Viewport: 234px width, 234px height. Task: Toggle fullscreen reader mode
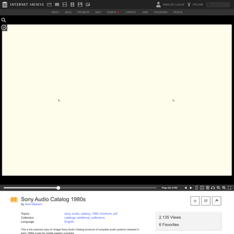229,188
